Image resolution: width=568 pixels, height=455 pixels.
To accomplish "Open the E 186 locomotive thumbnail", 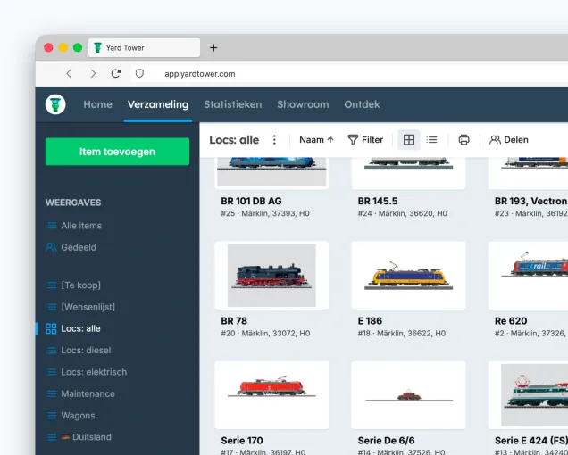I will click(408, 275).
